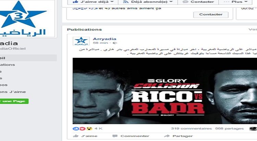Open the Plus dropdown menu
257x141 pixels.
[x=236, y=2]
